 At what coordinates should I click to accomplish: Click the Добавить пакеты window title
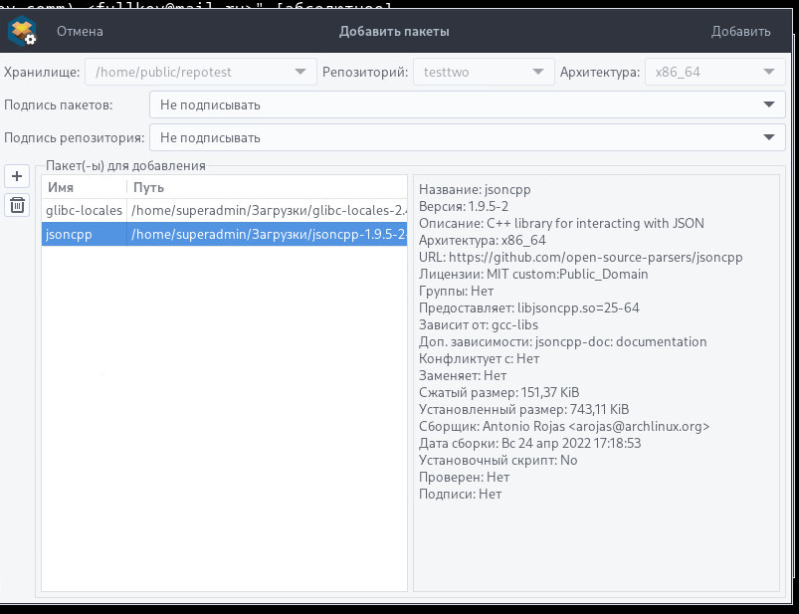[394, 32]
